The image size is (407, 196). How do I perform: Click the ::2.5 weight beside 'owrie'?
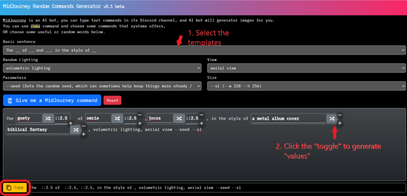(x=130, y=118)
